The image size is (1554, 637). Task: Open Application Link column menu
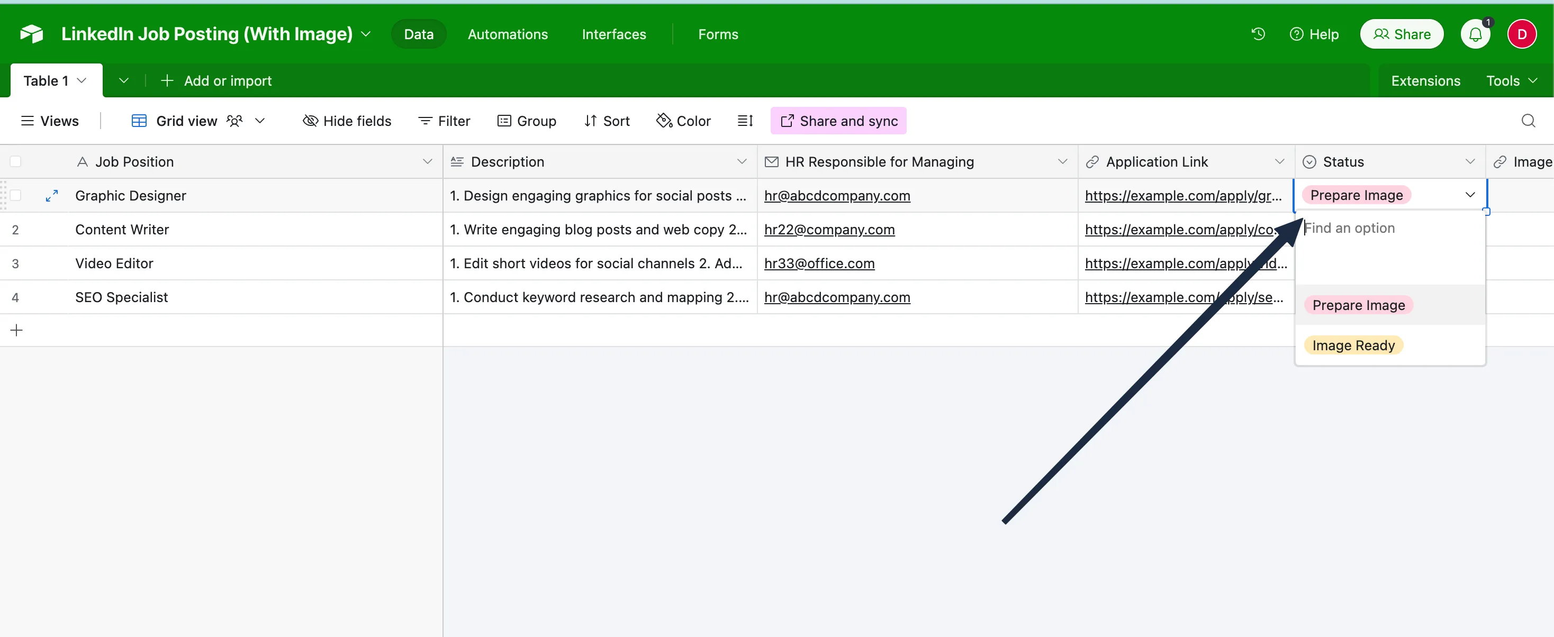(1279, 161)
